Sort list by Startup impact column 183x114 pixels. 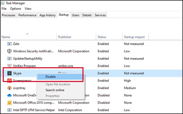[134, 37]
